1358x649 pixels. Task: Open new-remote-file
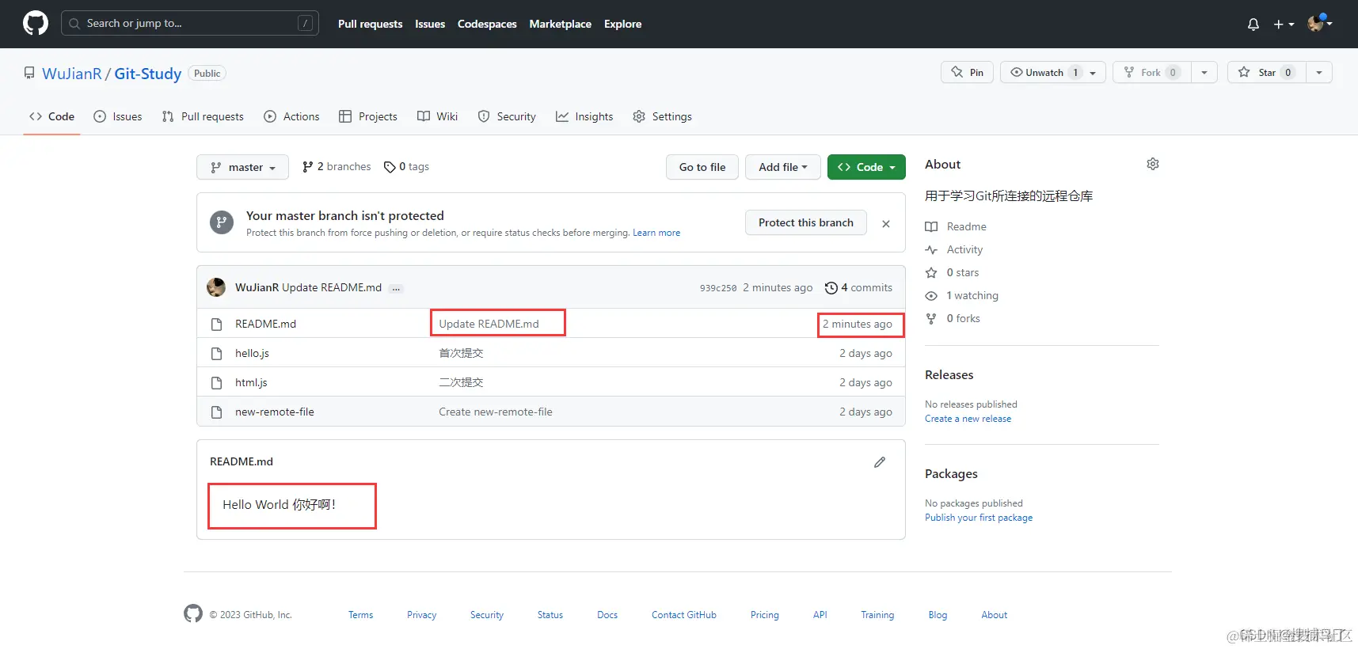[275, 412]
